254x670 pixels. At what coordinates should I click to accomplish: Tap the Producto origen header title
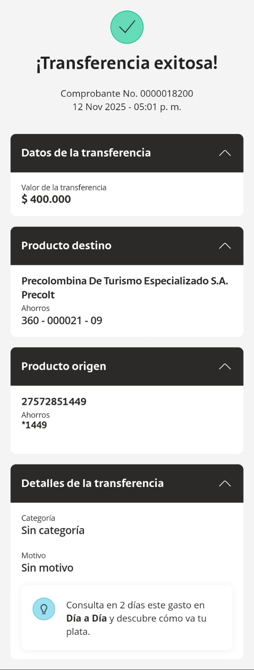[x=63, y=366]
